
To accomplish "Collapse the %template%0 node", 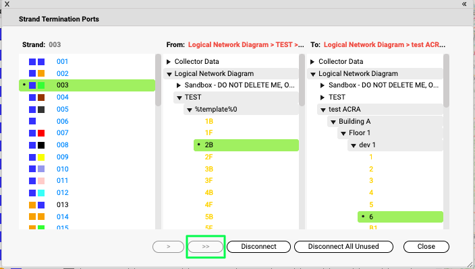I will tap(190, 109).
